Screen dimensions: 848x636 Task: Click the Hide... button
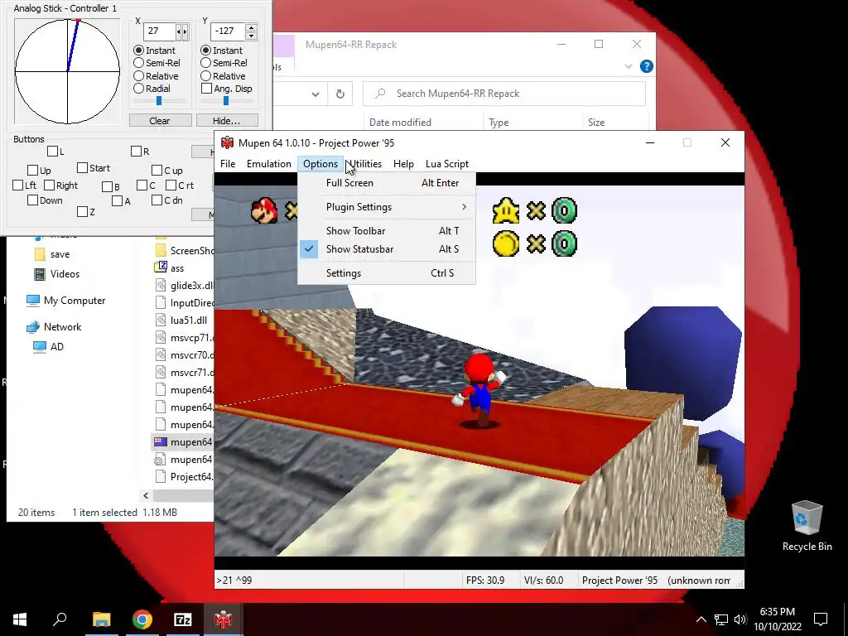point(227,121)
